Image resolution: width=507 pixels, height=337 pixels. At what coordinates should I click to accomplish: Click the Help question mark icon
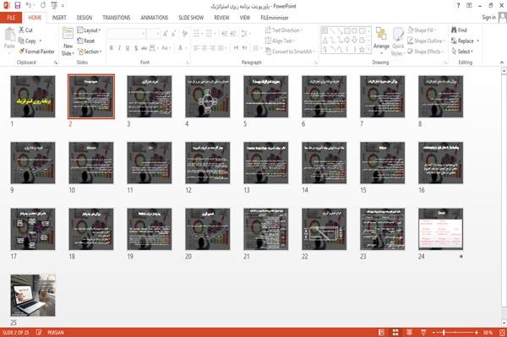pyautogui.click(x=458, y=6)
